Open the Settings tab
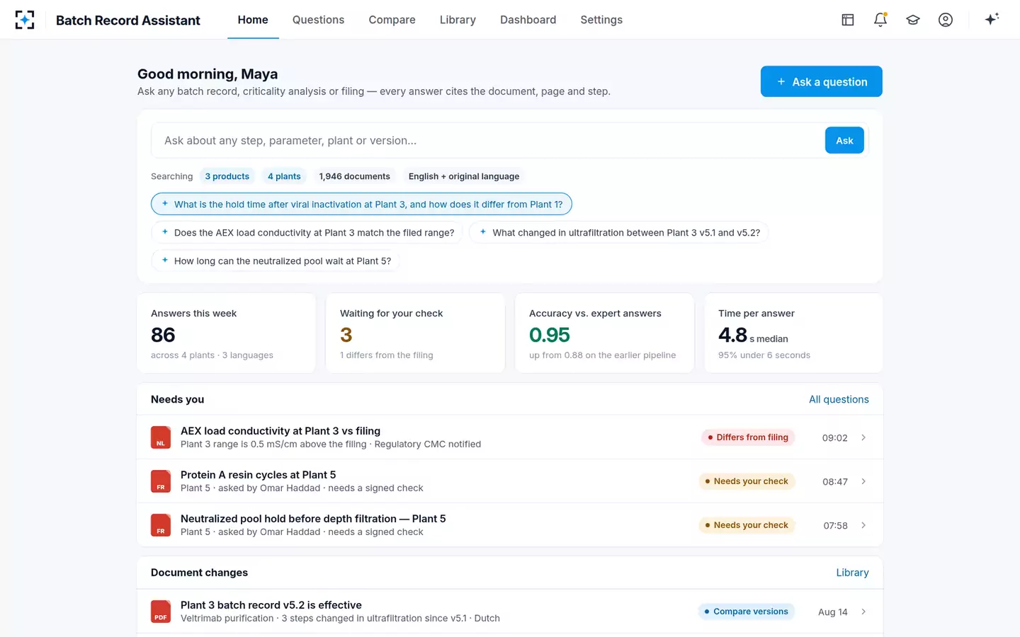1020x637 pixels. click(601, 20)
